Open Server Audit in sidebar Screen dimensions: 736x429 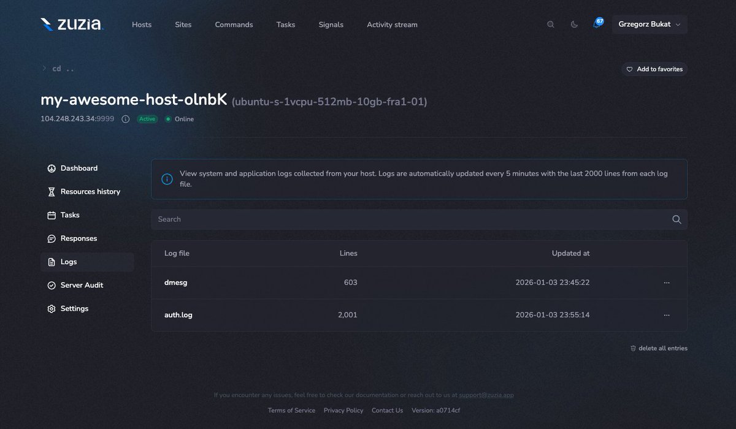coord(87,285)
